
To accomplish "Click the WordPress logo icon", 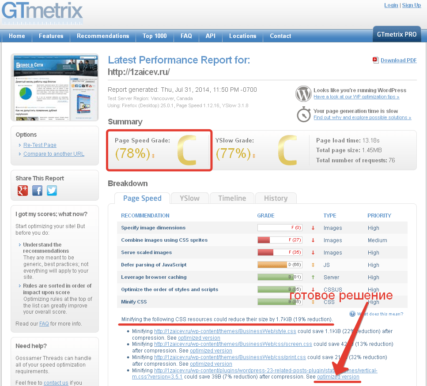I will 303,94.
